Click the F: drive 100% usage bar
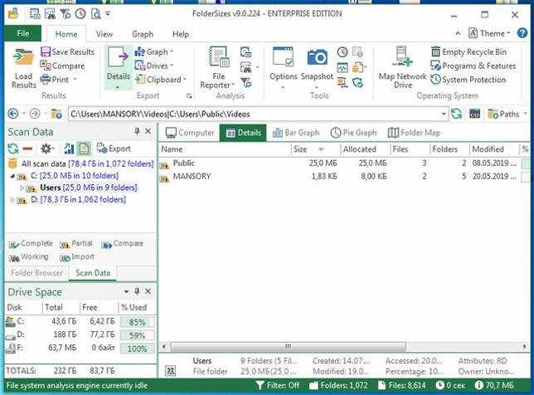 [x=138, y=349]
